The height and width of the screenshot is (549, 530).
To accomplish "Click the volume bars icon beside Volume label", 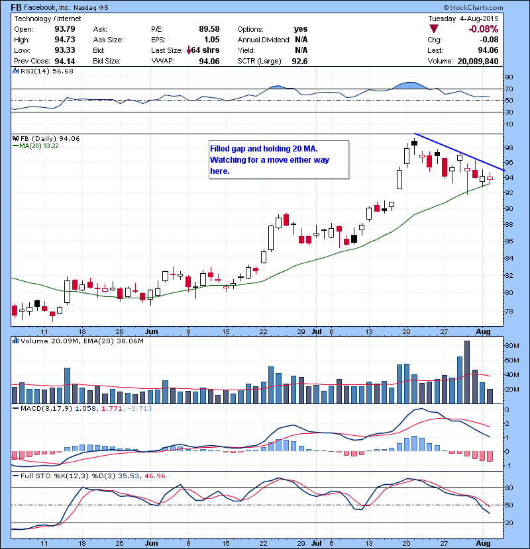I will pyautogui.click(x=15, y=341).
